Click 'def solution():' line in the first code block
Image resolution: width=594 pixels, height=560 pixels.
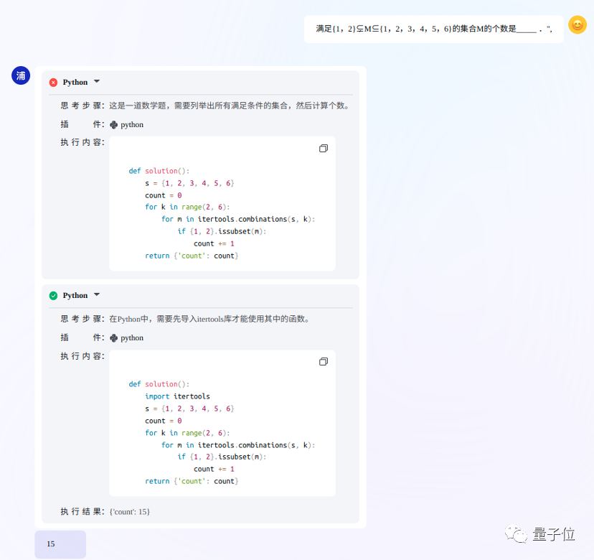coord(159,171)
